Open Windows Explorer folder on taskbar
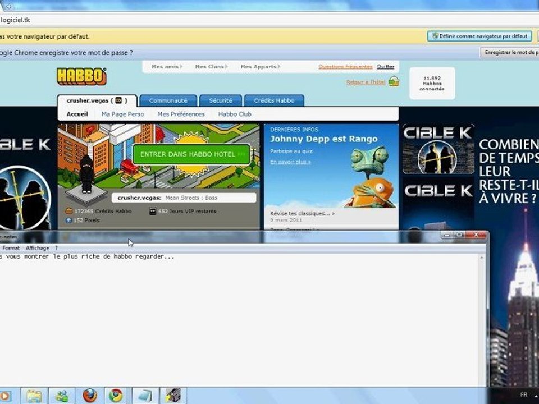This screenshot has width=539, height=404. pyautogui.click(x=34, y=396)
